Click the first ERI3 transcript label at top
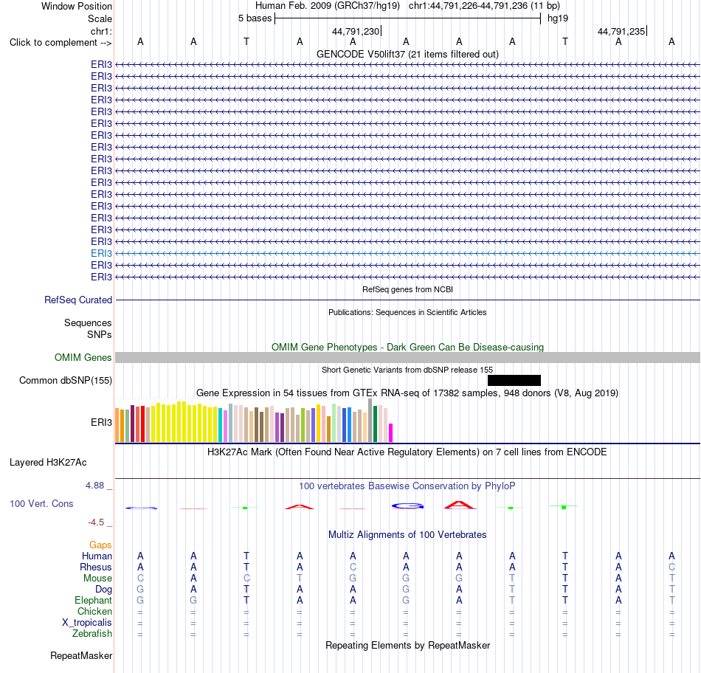701x673 pixels. click(x=101, y=65)
